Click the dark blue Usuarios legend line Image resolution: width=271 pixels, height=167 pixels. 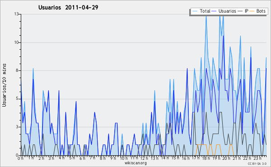[x=214, y=11]
